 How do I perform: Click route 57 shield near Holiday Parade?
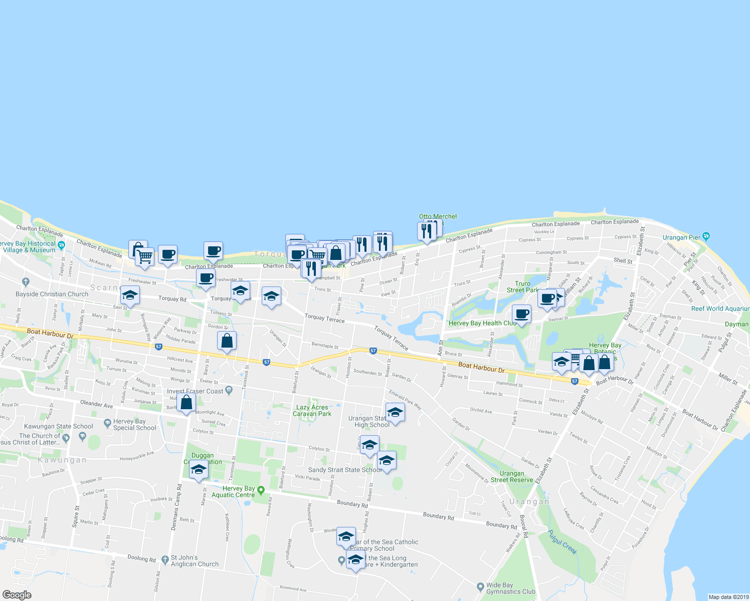point(158,347)
